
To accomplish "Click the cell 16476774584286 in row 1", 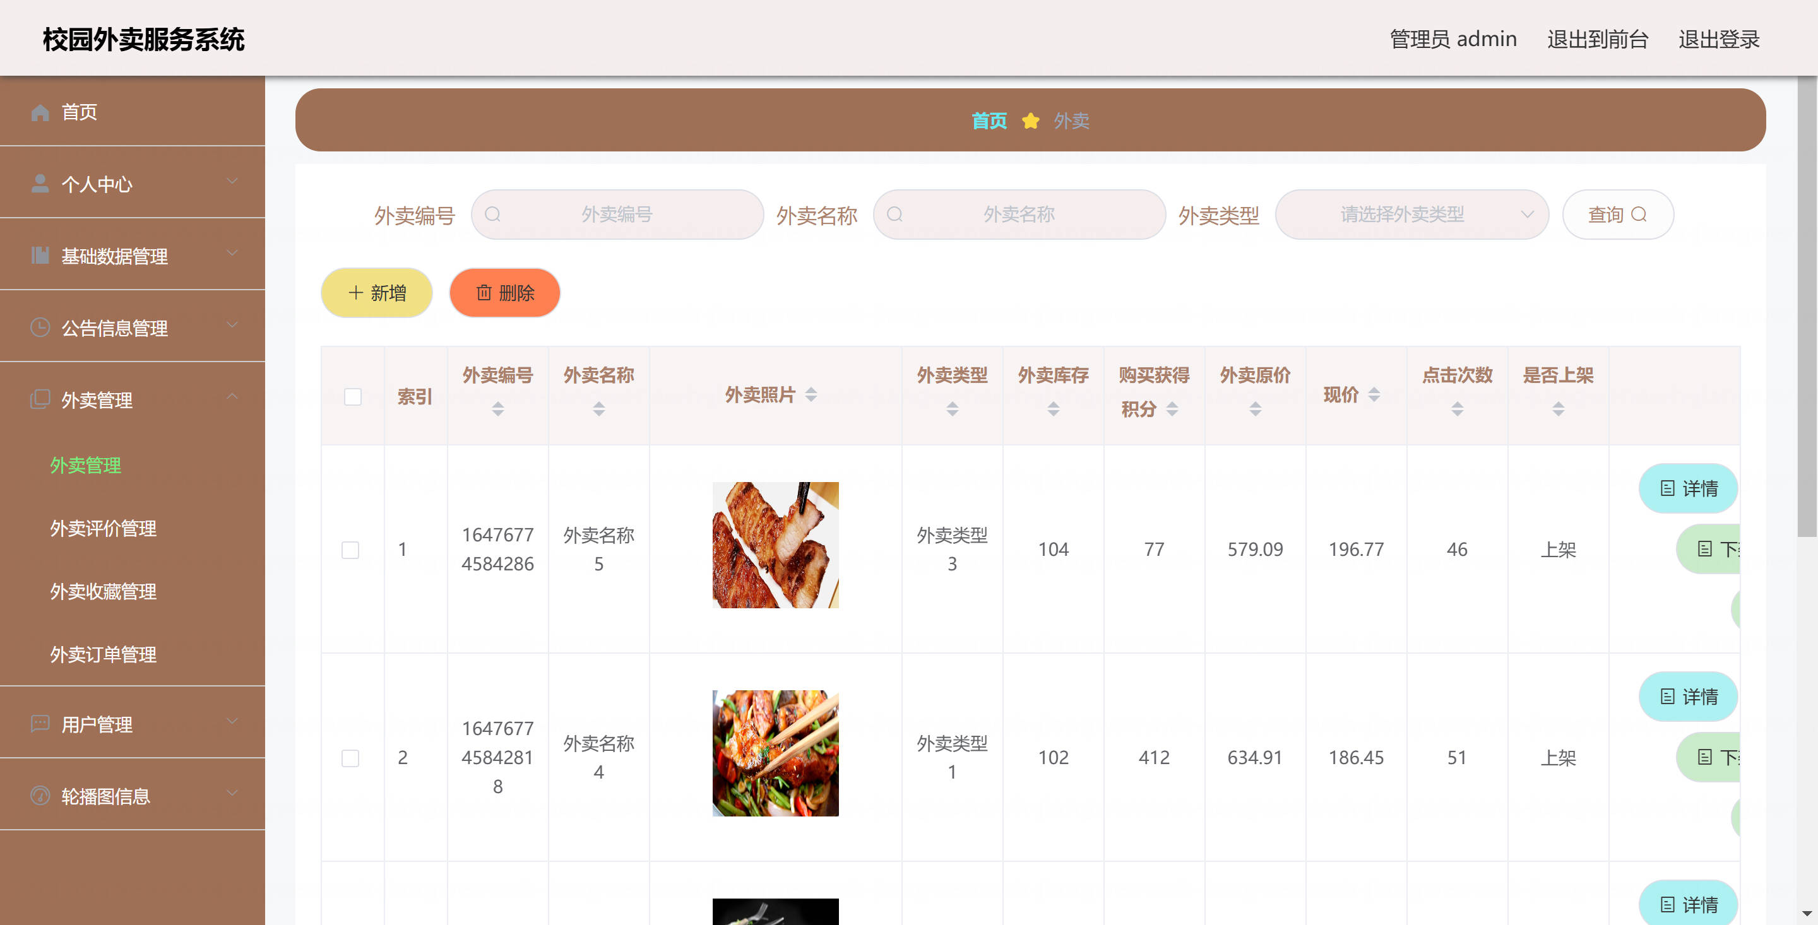I will [x=498, y=550].
